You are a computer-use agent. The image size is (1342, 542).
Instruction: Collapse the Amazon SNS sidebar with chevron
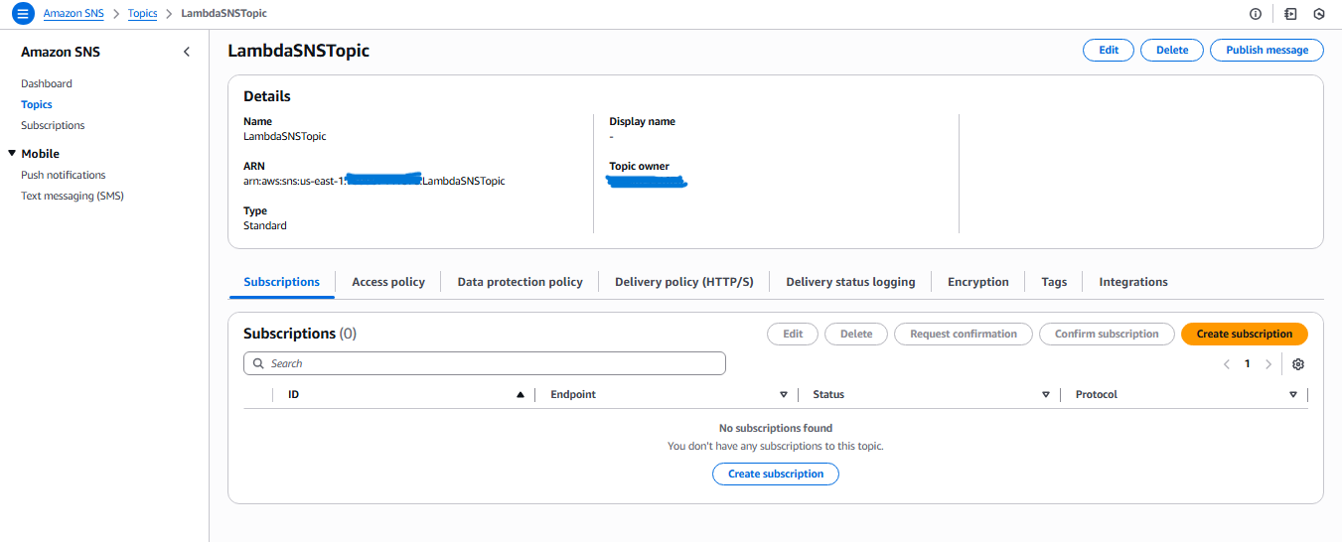pos(187,53)
